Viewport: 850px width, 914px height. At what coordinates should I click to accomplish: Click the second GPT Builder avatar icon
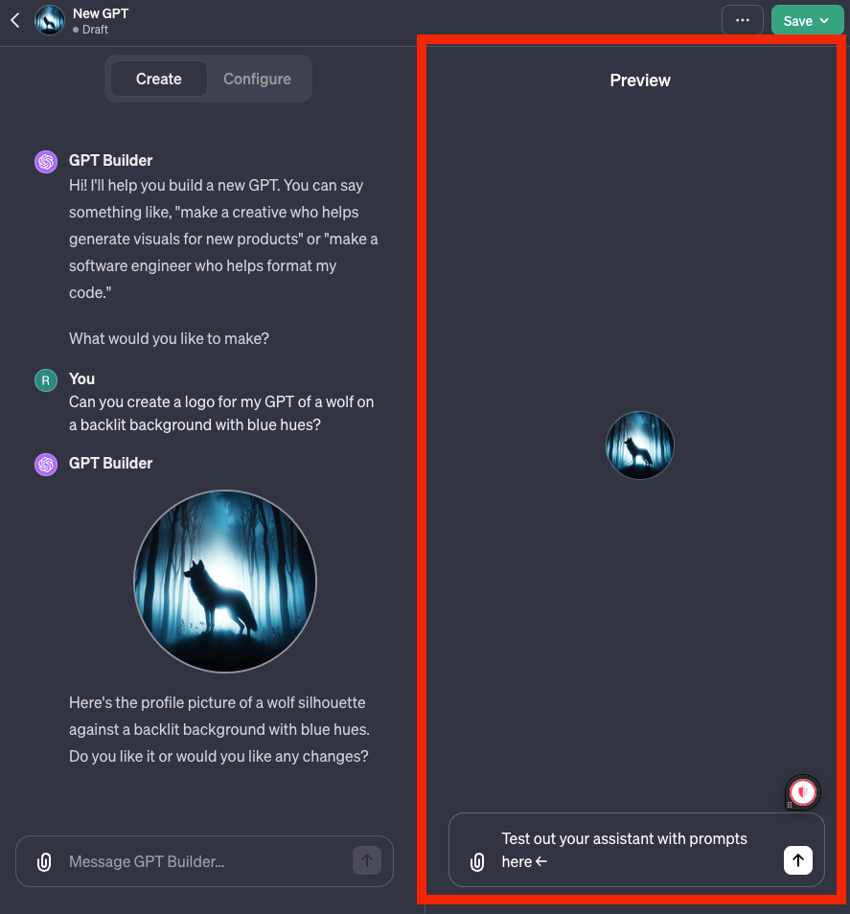(46, 464)
